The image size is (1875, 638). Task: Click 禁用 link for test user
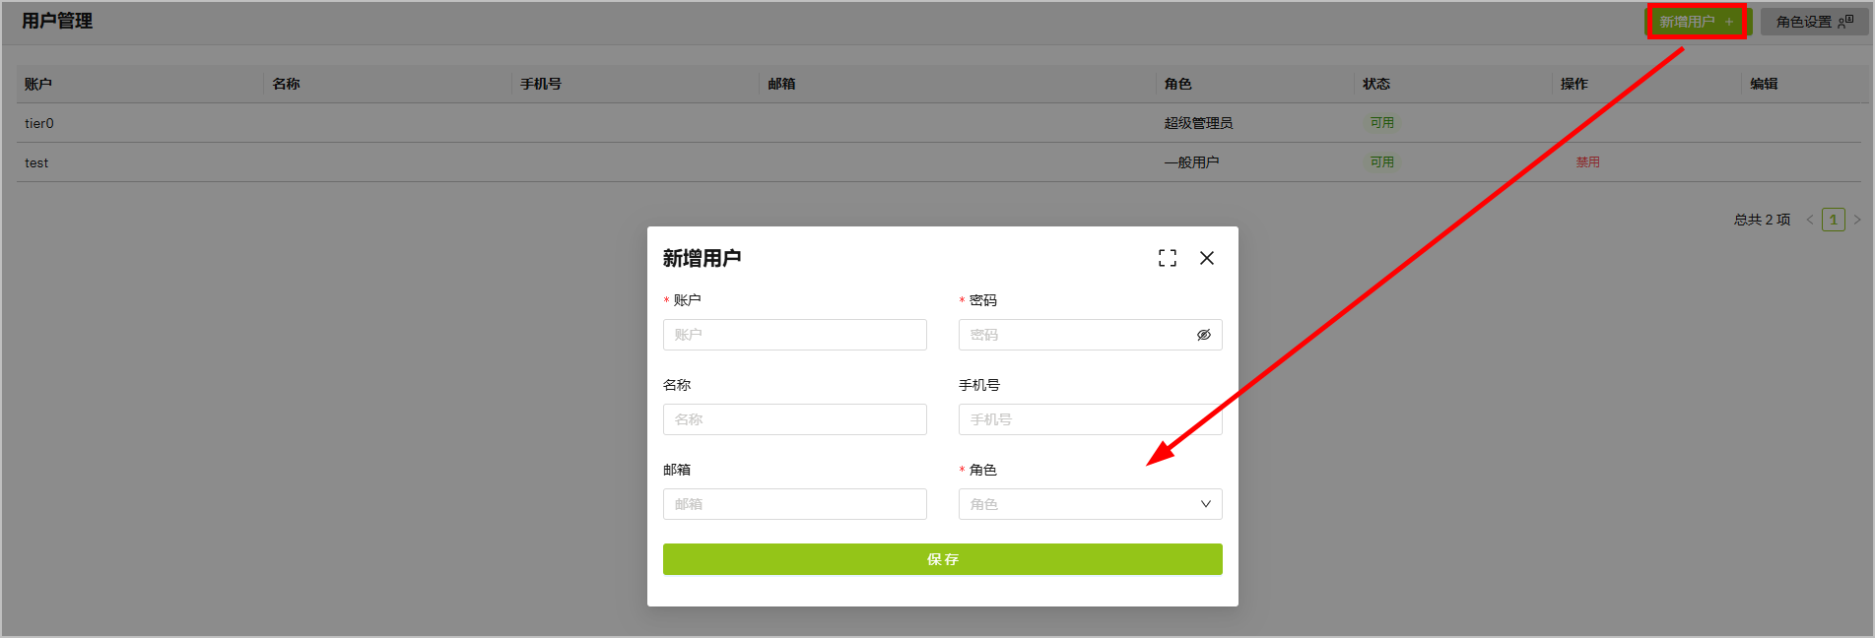(x=1587, y=162)
